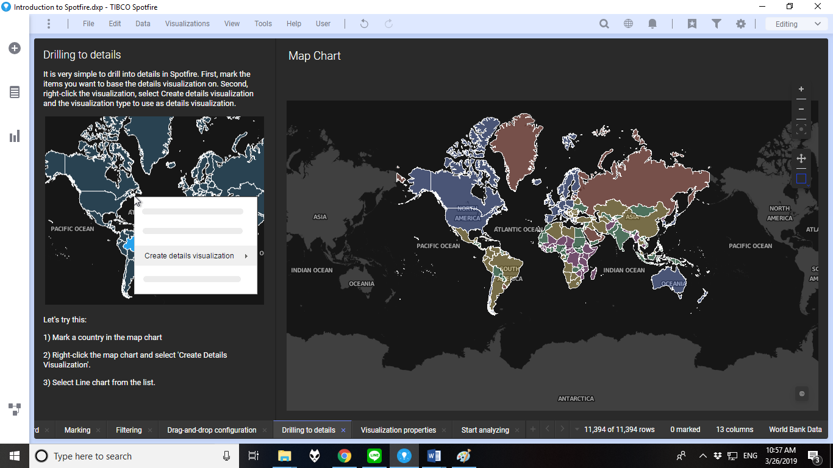The image size is (833, 468).
Task: Click the previous page tab arrow
Action: coord(548,430)
